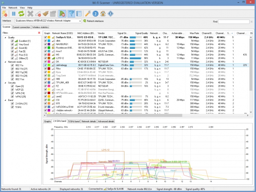Click the notebook details icon
256x192 pixels.
tap(79, 14)
